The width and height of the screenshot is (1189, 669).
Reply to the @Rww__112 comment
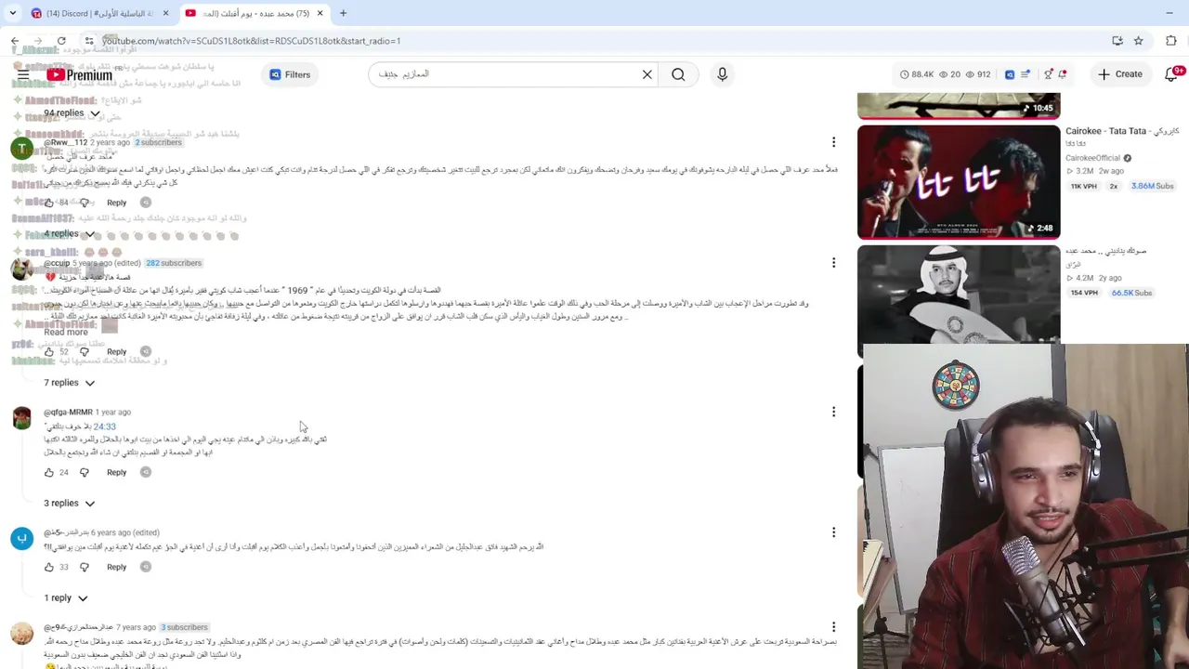tap(116, 203)
